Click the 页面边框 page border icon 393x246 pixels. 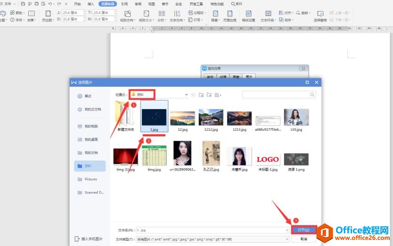(x=229, y=15)
